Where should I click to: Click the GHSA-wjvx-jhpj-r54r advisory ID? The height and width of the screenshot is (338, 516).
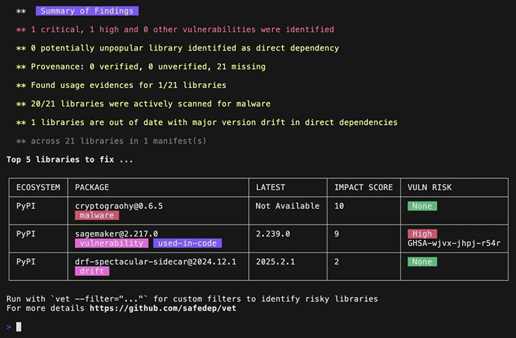click(x=454, y=244)
